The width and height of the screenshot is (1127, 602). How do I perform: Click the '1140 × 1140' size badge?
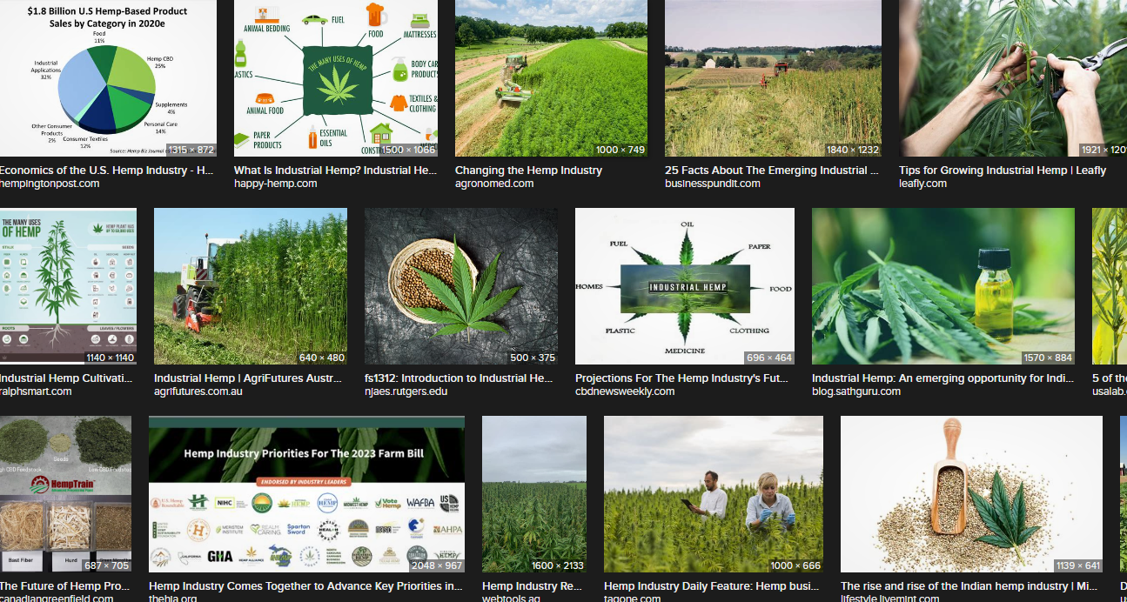[x=111, y=358]
